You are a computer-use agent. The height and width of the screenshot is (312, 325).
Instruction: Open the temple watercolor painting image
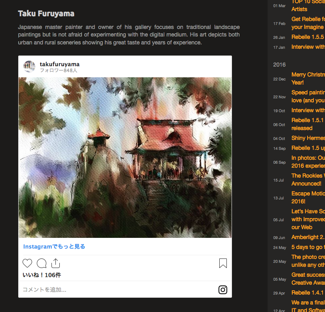pos(125,157)
